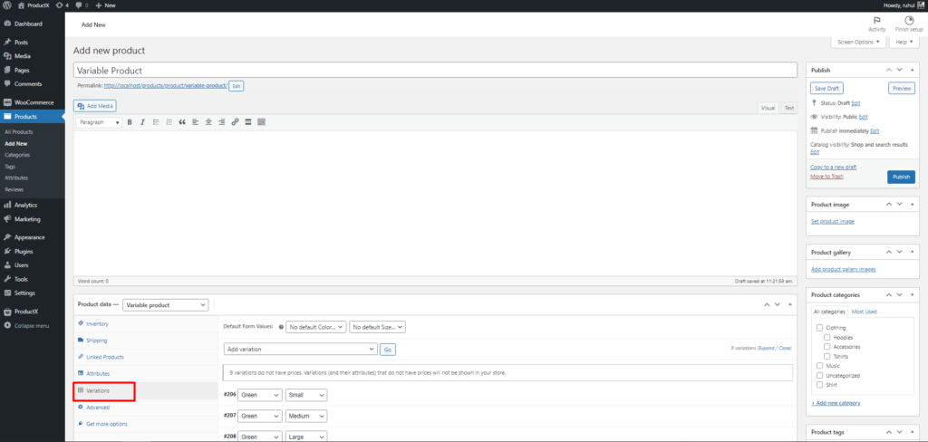The width and height of the screenshot is (928, 442).
Task: Open the Activity flag icon
Action: click(x=877, y=24)
